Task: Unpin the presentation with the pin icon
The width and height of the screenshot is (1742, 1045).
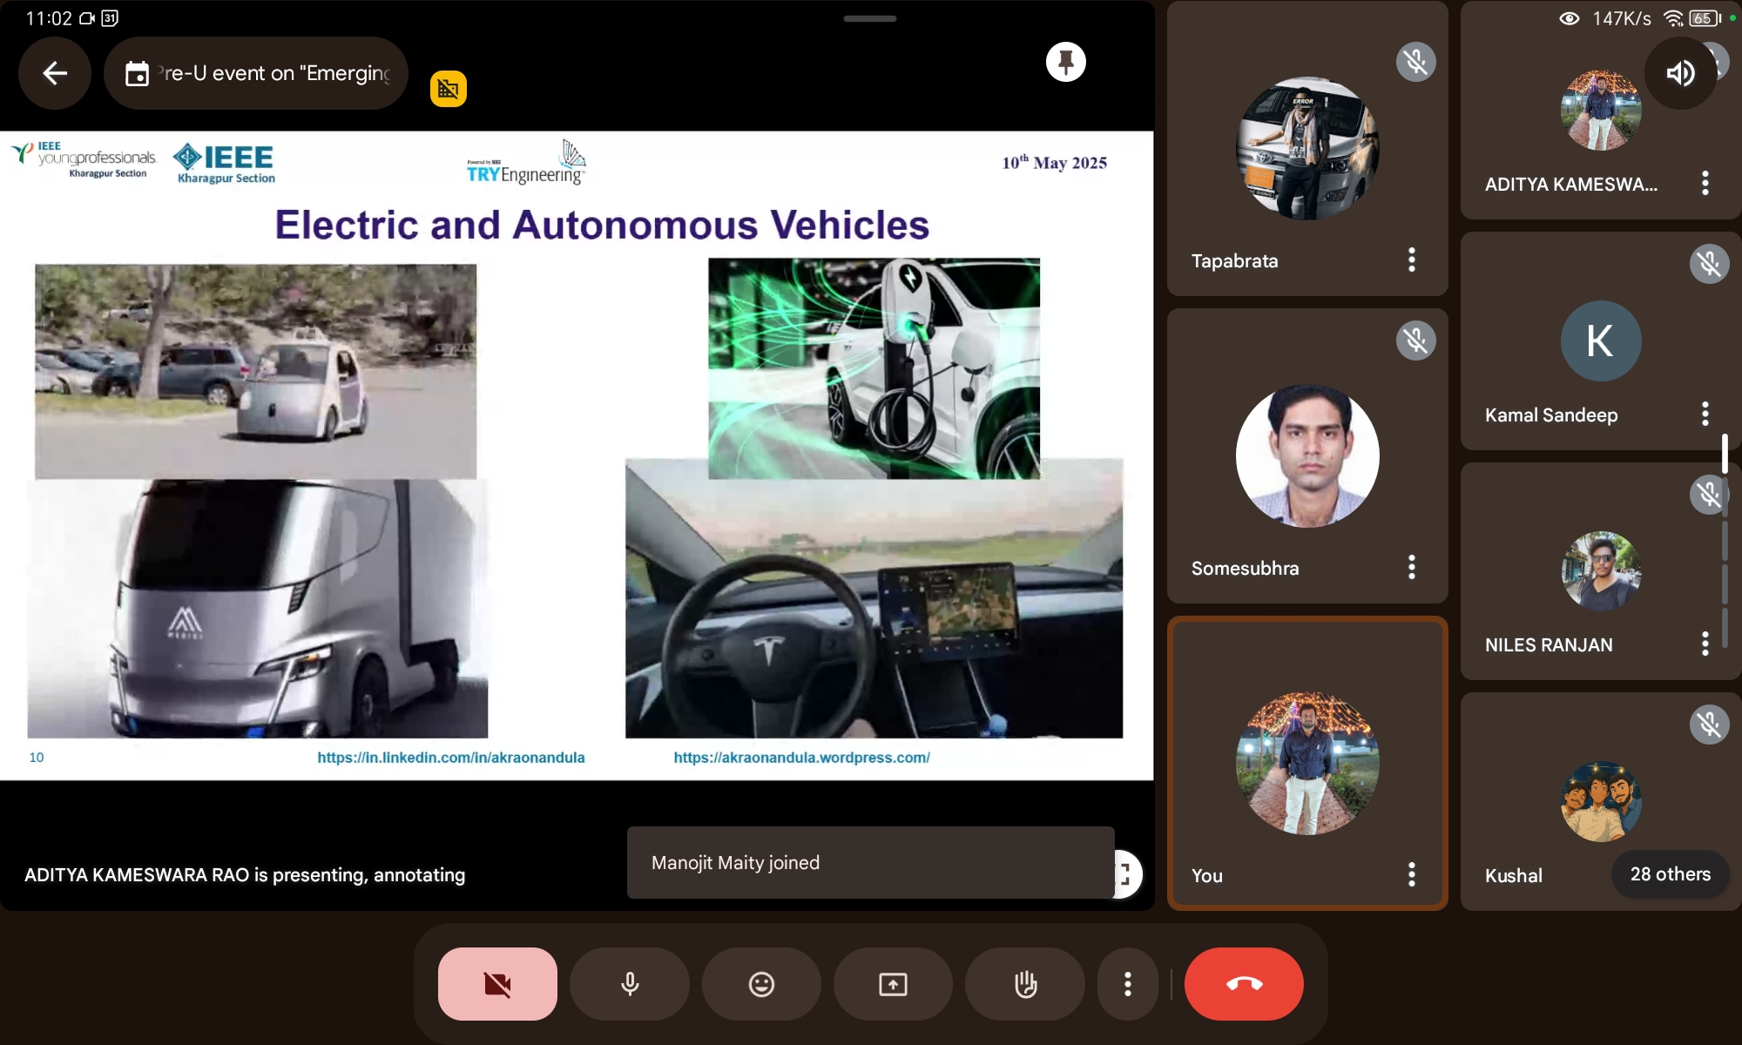Action: pos(1066,62)
